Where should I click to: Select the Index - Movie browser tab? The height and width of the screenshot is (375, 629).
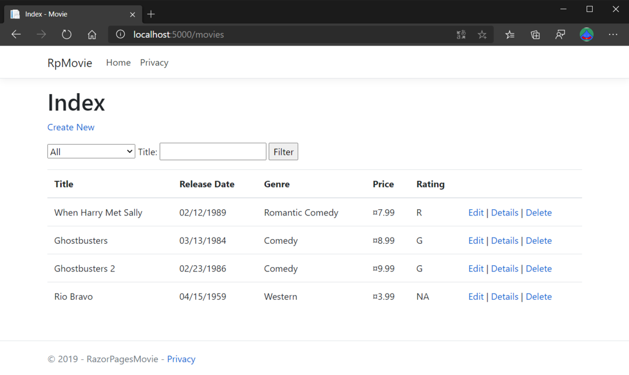point(68,14)
